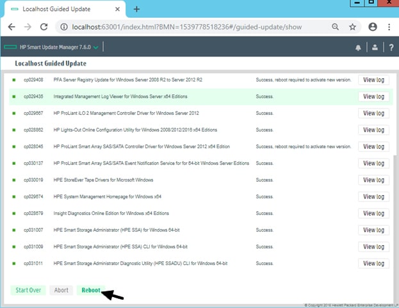Click green status square for cp028045

14,146
